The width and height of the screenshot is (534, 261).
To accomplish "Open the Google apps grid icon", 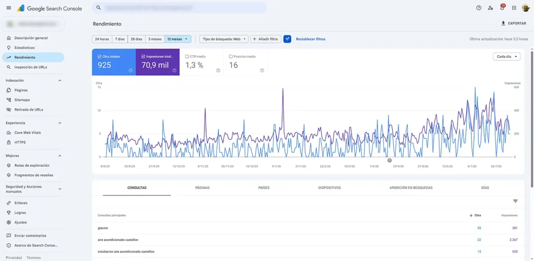I will (514, 8).
